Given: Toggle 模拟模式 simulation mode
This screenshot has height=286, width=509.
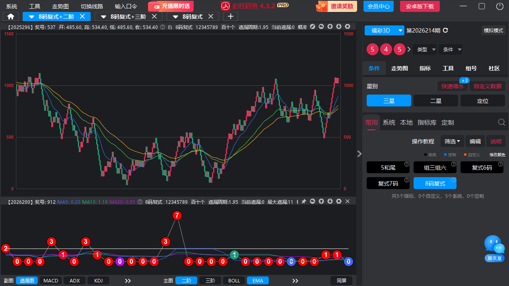Looking at the screenshot, I should [493, 31].
